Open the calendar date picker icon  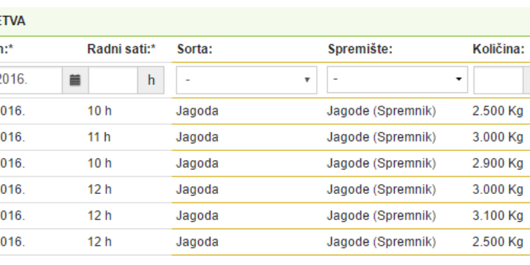[75, 80]
